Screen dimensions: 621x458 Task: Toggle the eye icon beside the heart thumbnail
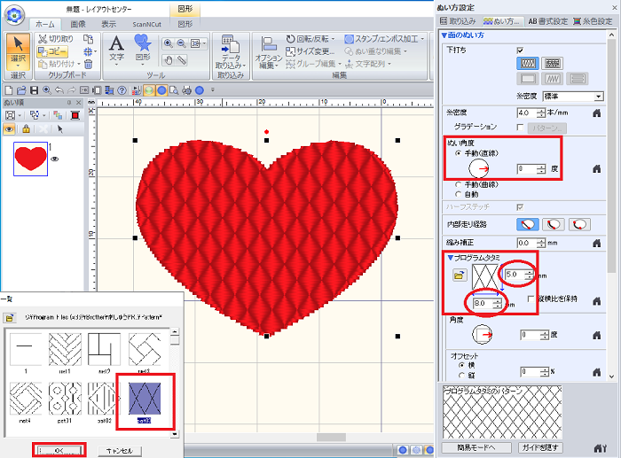55,159
